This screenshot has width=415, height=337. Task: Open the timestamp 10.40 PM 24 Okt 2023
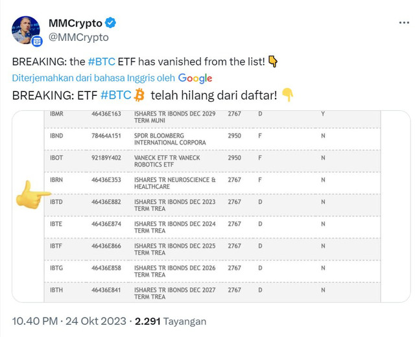(69, 321)
